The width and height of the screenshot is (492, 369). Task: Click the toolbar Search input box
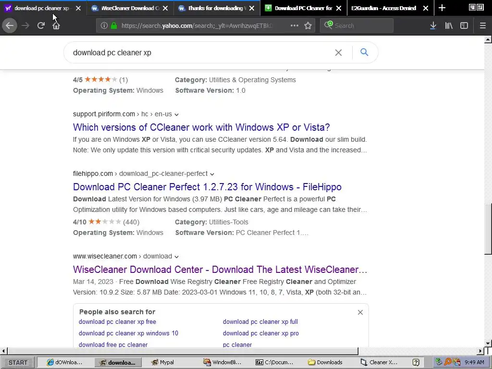pyautogui.click(x=362, y=26)
